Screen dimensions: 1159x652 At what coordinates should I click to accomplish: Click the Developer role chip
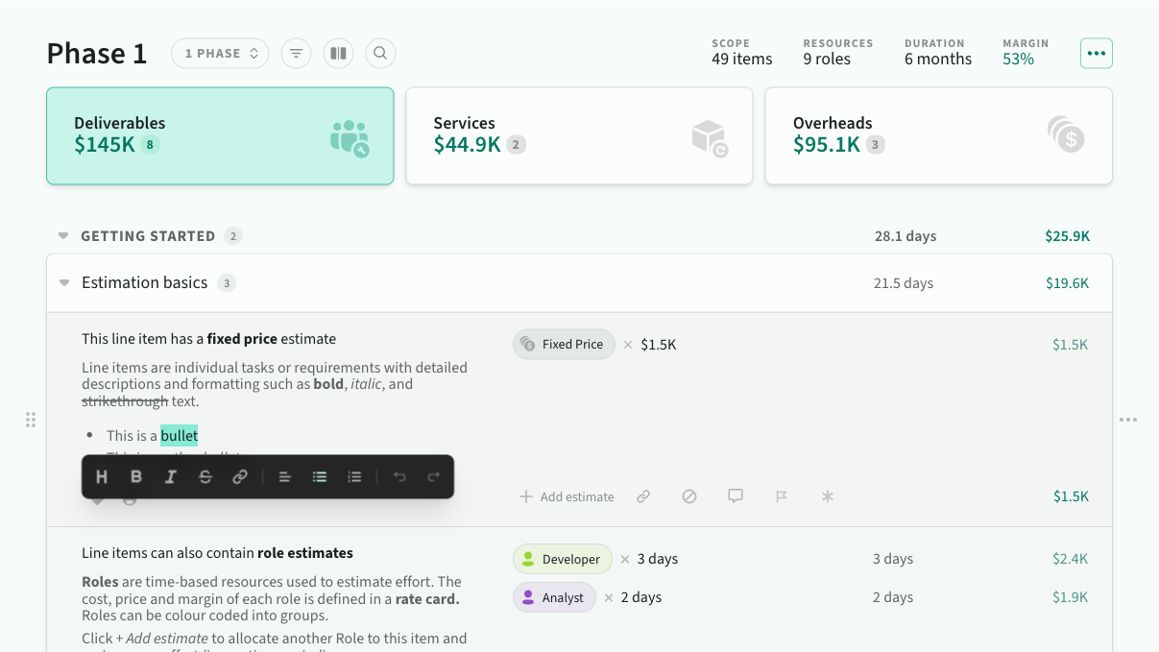click(562, 559)
